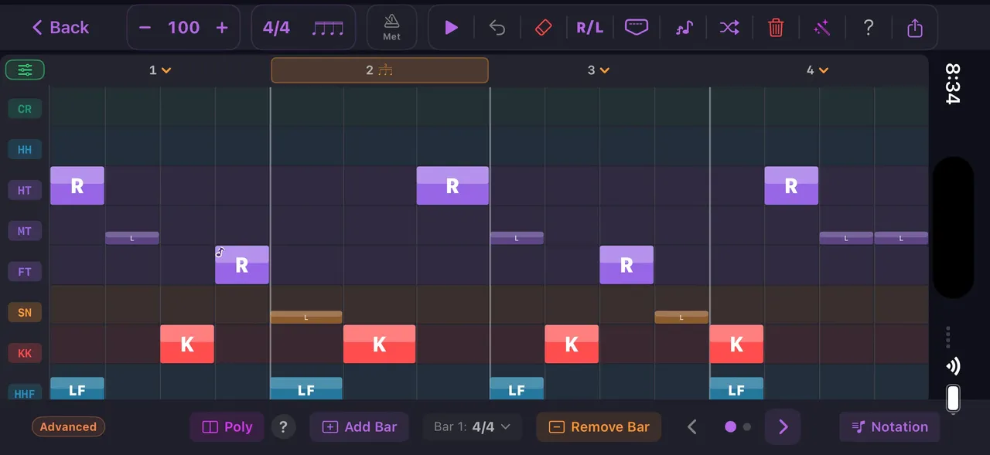Open the Notation view

pos(889,427)
